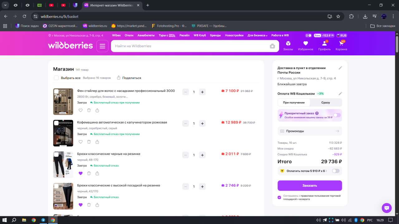
Task: Click the Поделиться share basket link
Action: click(x=129, y=78)
